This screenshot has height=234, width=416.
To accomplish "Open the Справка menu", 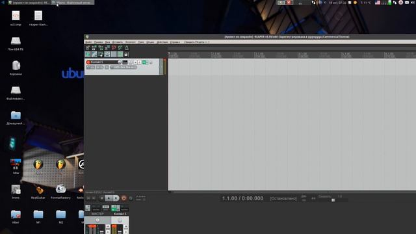I will (x=175, y=42).
